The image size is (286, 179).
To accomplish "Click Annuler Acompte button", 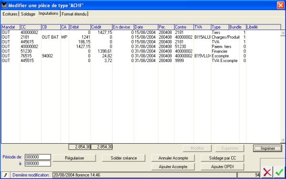I will (173, 158).
